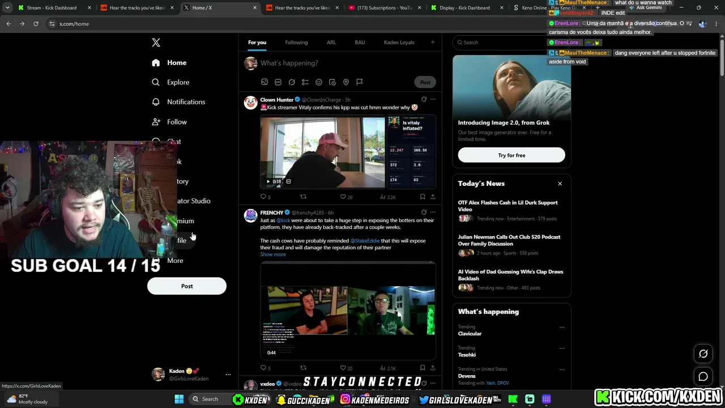The width and height of the screenshot is (725, 408).
Task: Open options for Devens trend
Action: [562, 369]
